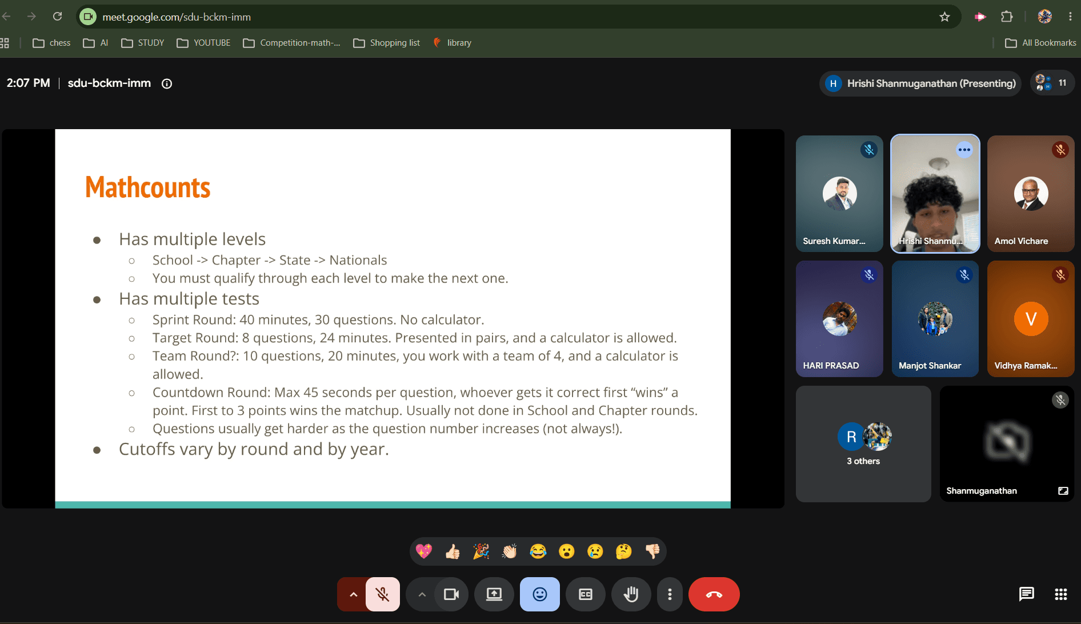Show meeting details info icon

point(167,83)
